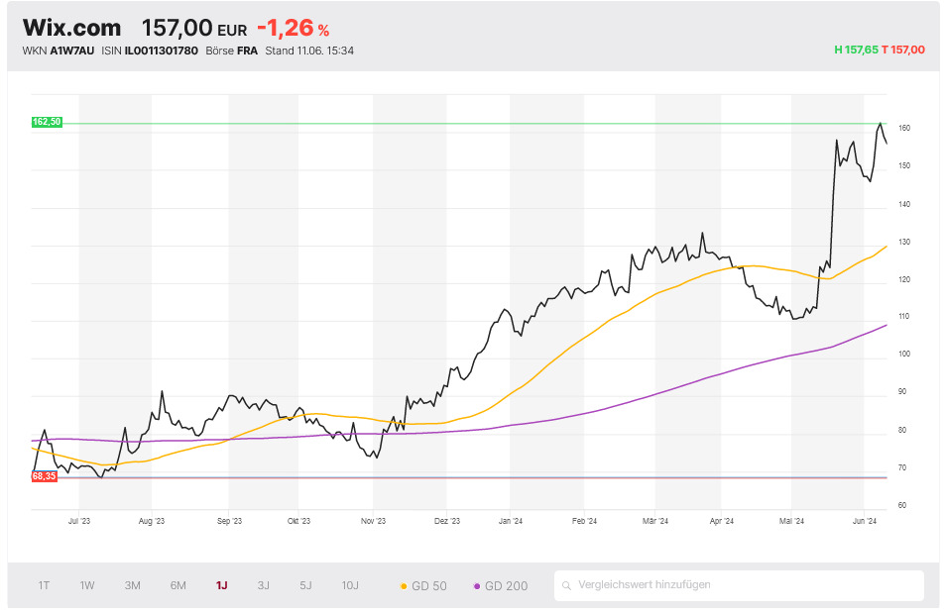Click the 90 price axis label
946x614 pixels.
[902, 391]
